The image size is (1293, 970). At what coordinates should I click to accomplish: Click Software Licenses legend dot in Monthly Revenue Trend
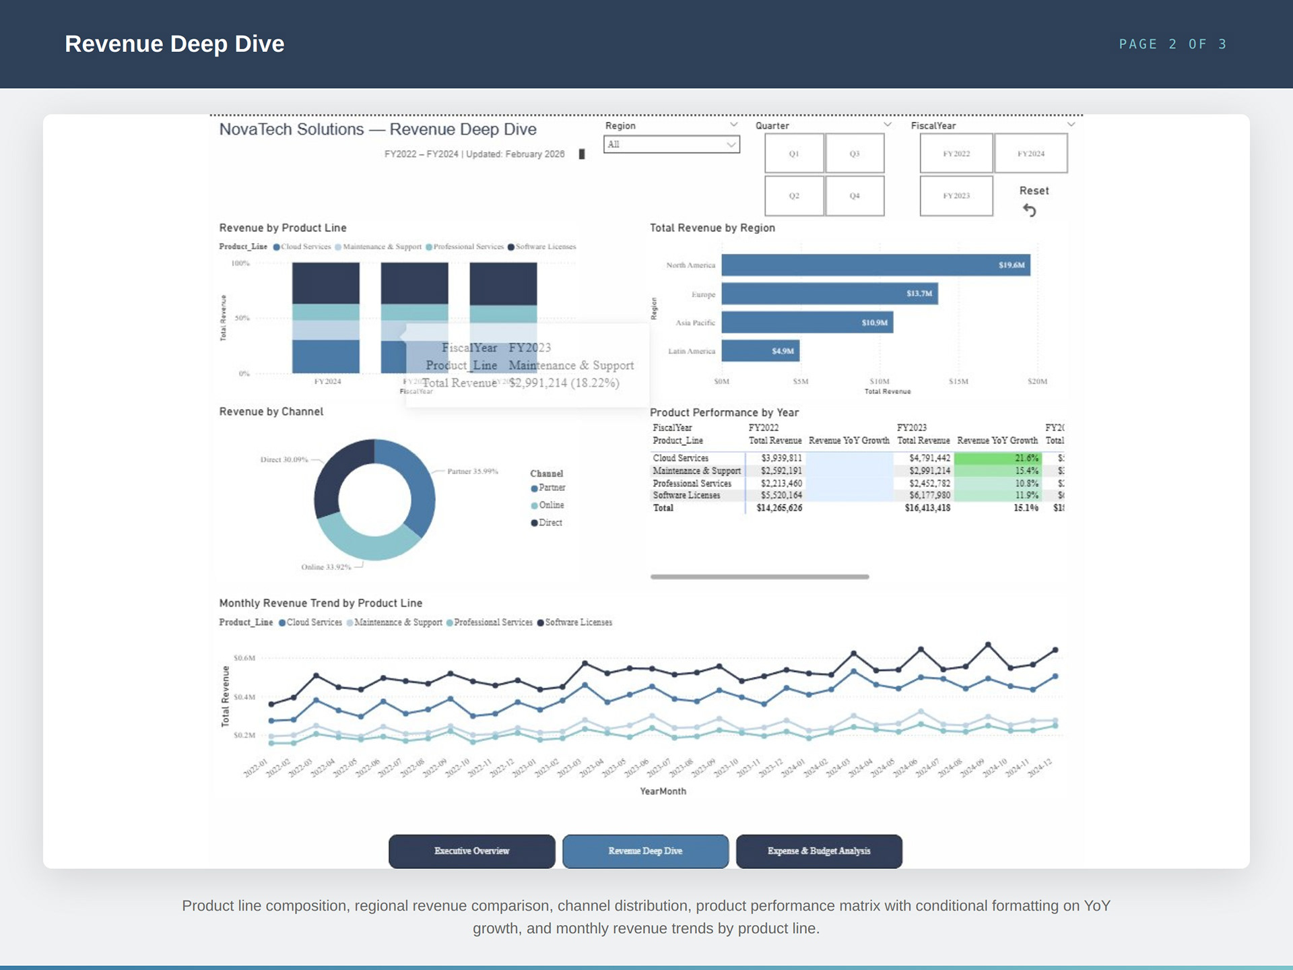[x=540, y=623]
